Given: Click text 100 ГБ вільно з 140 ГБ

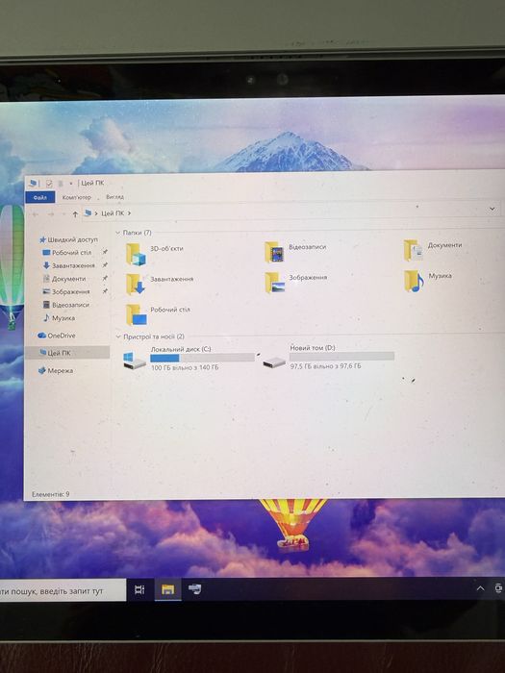Looking at the screenshot, I should pos(185,368).
